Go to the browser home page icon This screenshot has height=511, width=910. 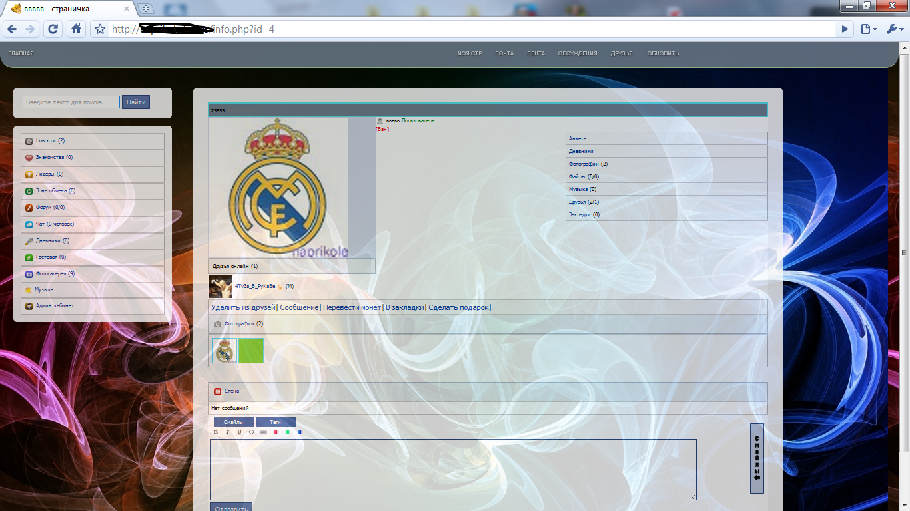76,29
